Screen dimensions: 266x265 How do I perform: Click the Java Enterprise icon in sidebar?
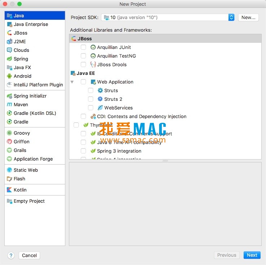point(9,24)
